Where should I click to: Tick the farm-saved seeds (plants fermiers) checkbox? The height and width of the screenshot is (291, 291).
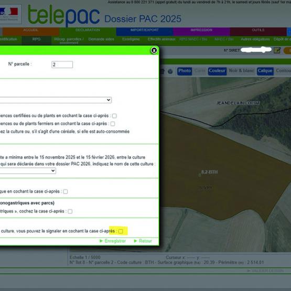[113, 124]
